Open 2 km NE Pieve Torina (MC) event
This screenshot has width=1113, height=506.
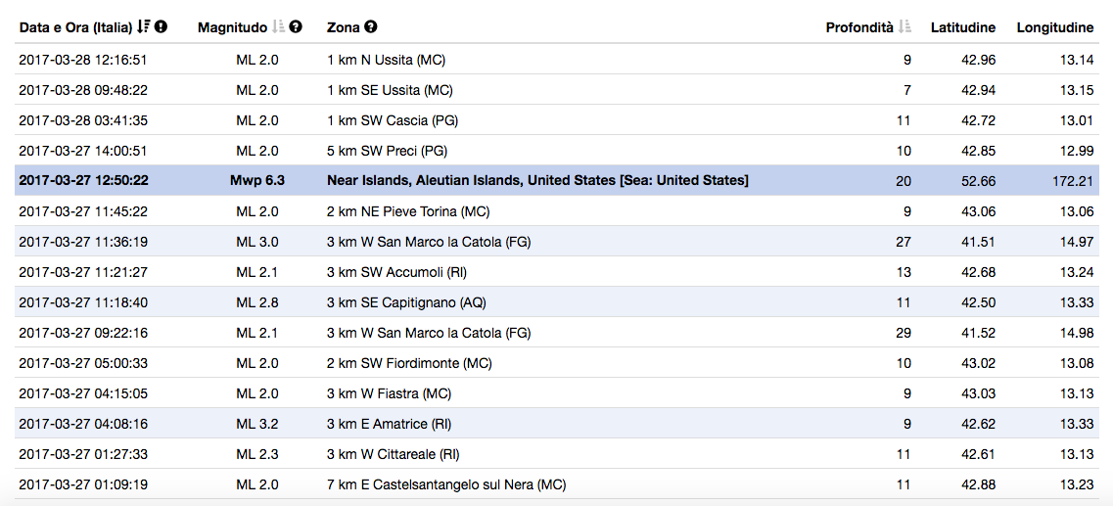pyautogui.click(x=556, y=211)
